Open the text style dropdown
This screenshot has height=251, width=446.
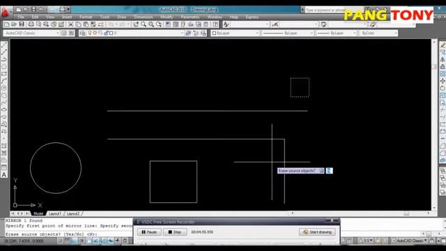coord(249,24)
